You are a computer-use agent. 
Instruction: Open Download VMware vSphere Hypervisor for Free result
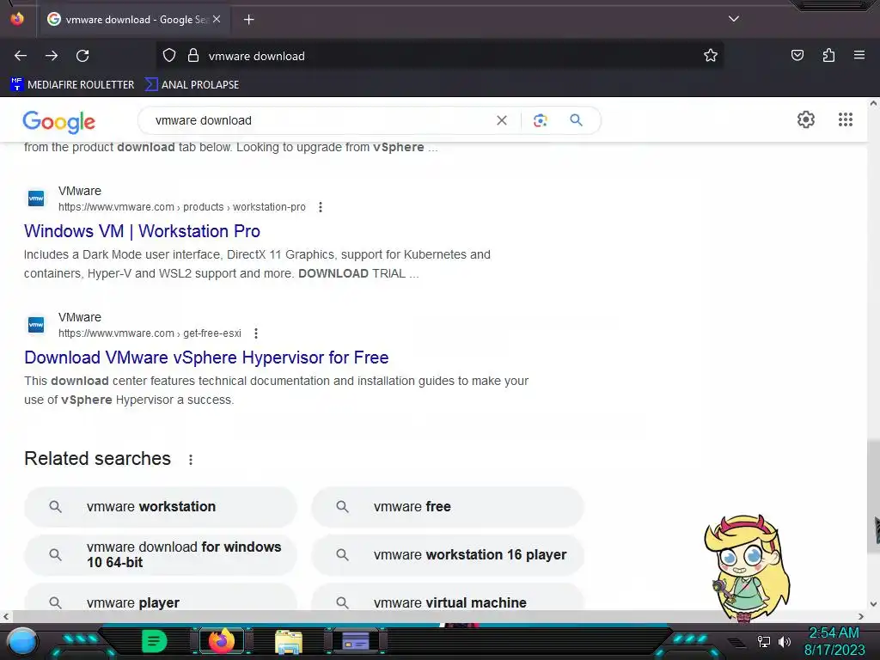pos(206,357)
